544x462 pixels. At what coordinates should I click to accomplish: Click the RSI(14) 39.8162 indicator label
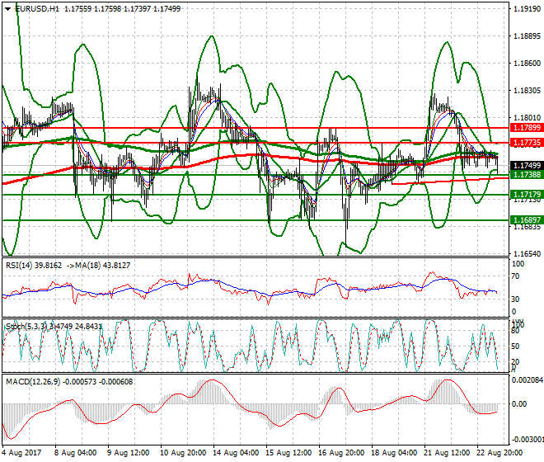(34, 266)
